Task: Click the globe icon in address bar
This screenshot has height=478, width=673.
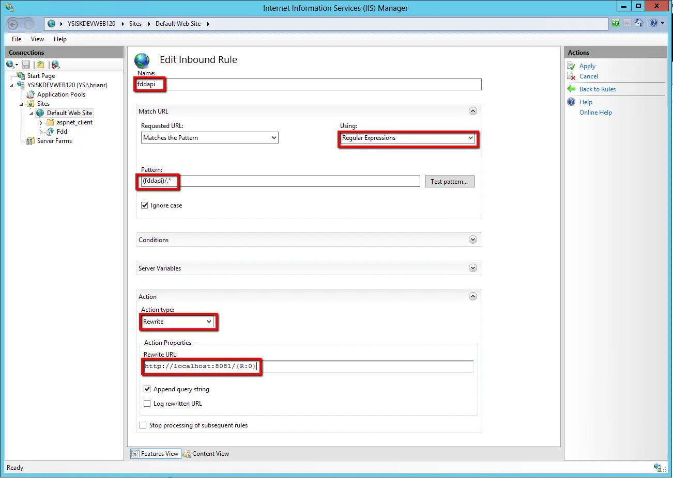Action: (51, 24)
